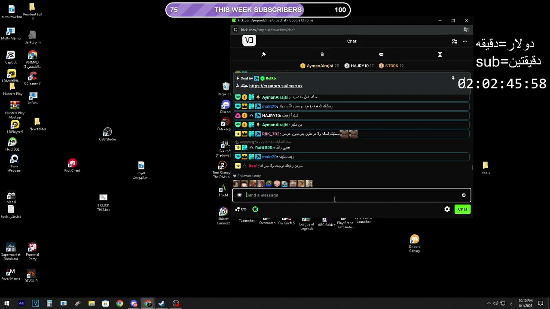Click the green Chat send button
The image size is (550, 309).
coord(462,209)
